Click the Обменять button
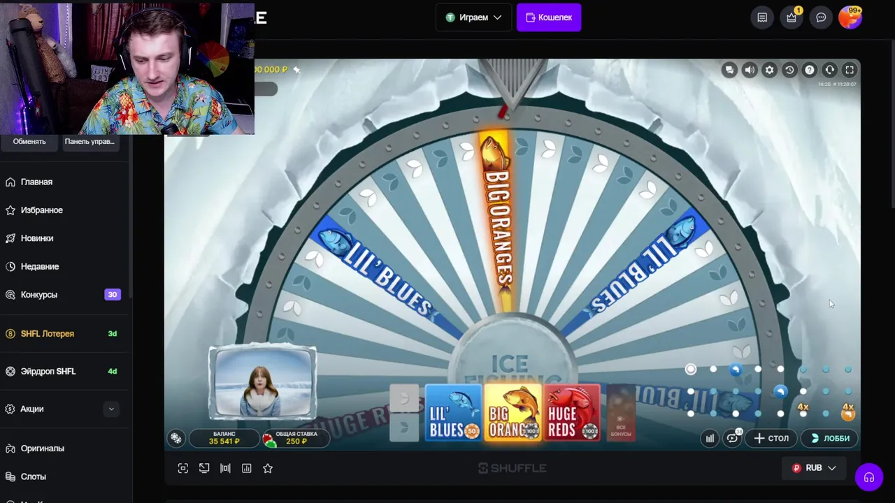 click(x=29, y=141)
